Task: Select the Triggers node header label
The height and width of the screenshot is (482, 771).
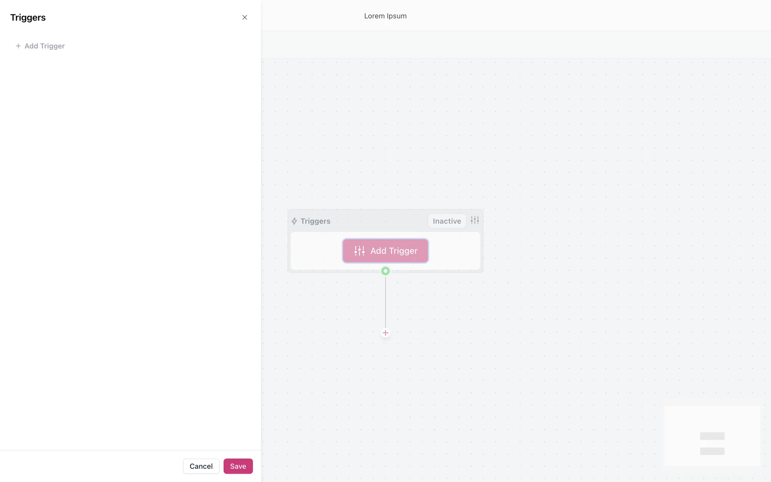Action: (x=315, y=221)
